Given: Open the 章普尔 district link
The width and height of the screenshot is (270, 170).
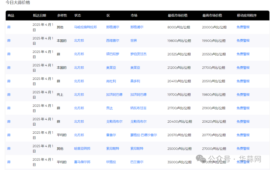Looking at the screenshot, I should pyautogui.click(x=111, y=135).
